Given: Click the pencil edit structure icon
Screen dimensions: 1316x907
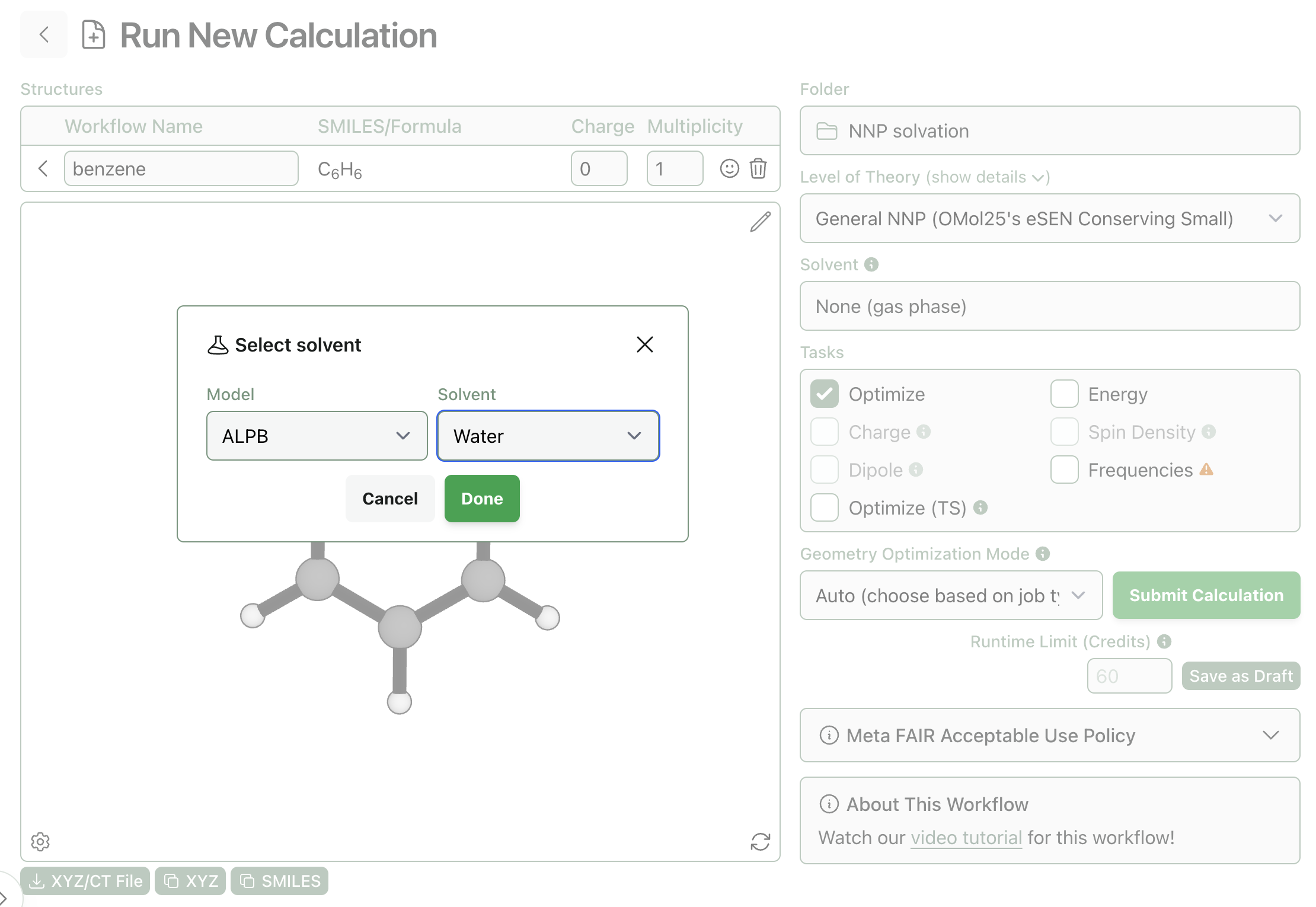Looking at the screenshot, I should click(x=760, y=222).
